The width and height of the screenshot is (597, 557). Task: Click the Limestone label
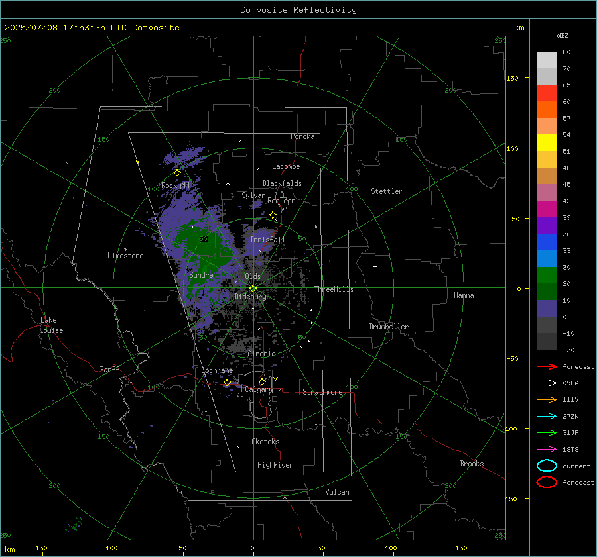click(125, 256)
